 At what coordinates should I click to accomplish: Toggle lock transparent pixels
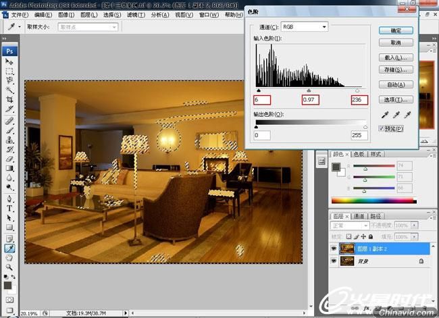[x=348, y=236]
